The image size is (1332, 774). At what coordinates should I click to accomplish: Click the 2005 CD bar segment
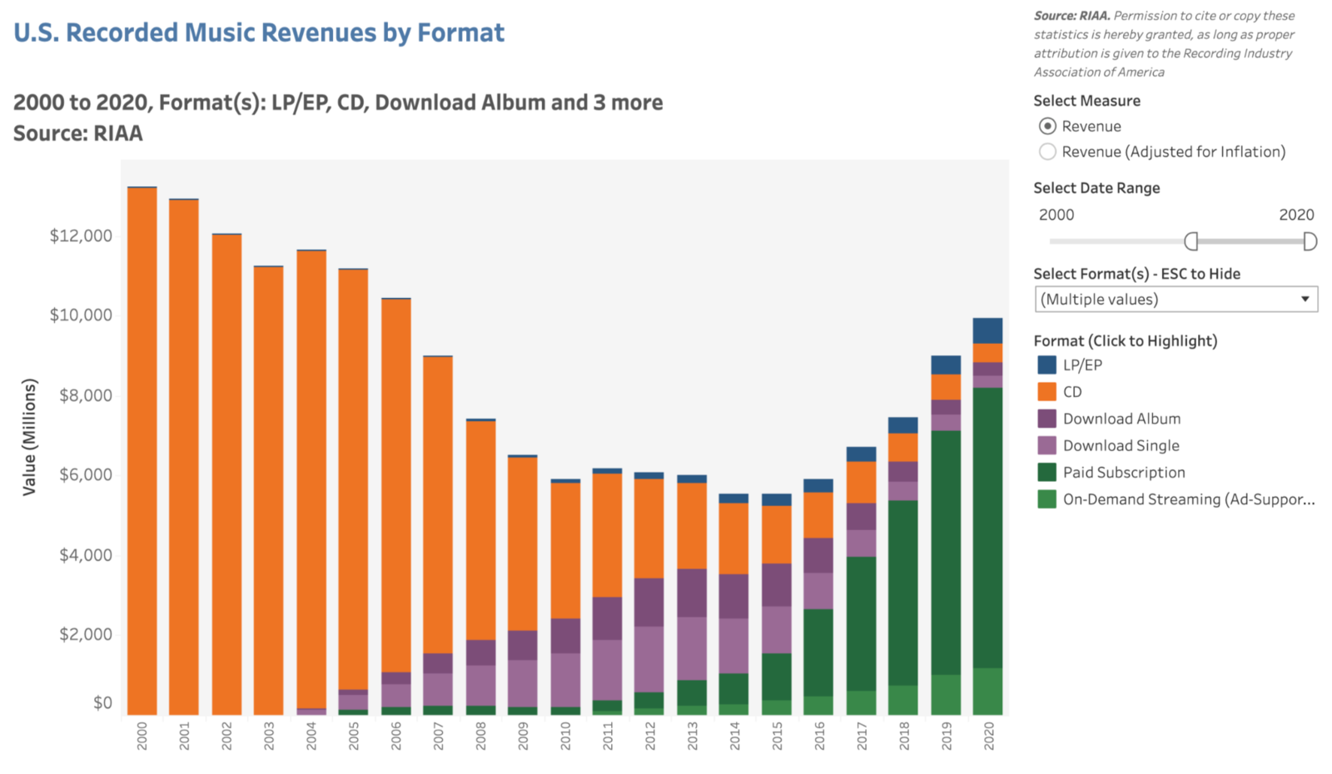click(353, 479)
